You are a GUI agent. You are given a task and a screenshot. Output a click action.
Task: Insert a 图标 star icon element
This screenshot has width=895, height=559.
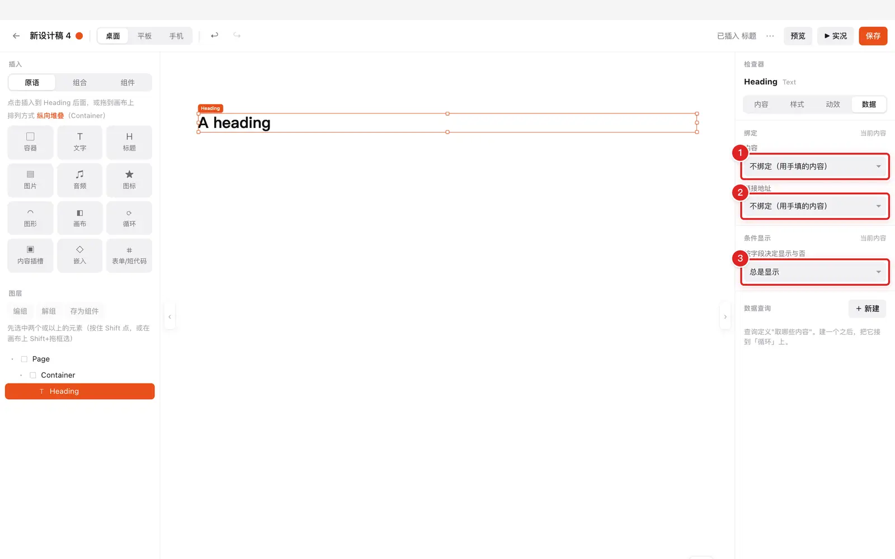pyautogui.click(x=129, y=180)
